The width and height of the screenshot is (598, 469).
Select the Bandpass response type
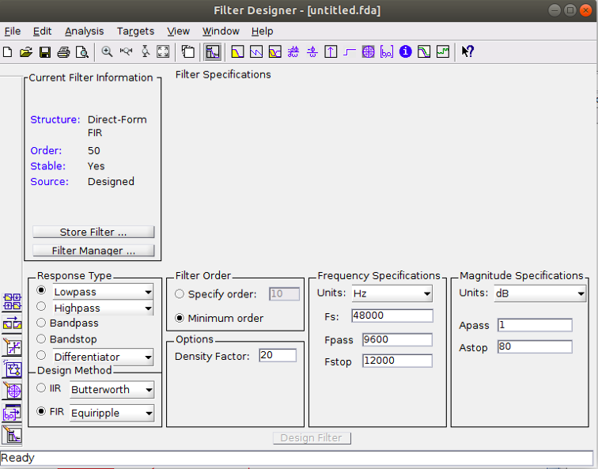[41, 323]
